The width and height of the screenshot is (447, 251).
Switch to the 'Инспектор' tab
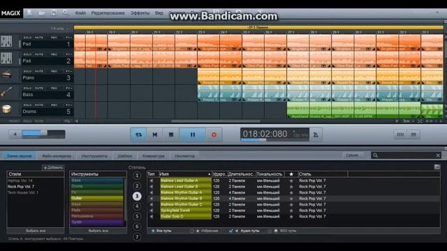click(x=184, y=156)
